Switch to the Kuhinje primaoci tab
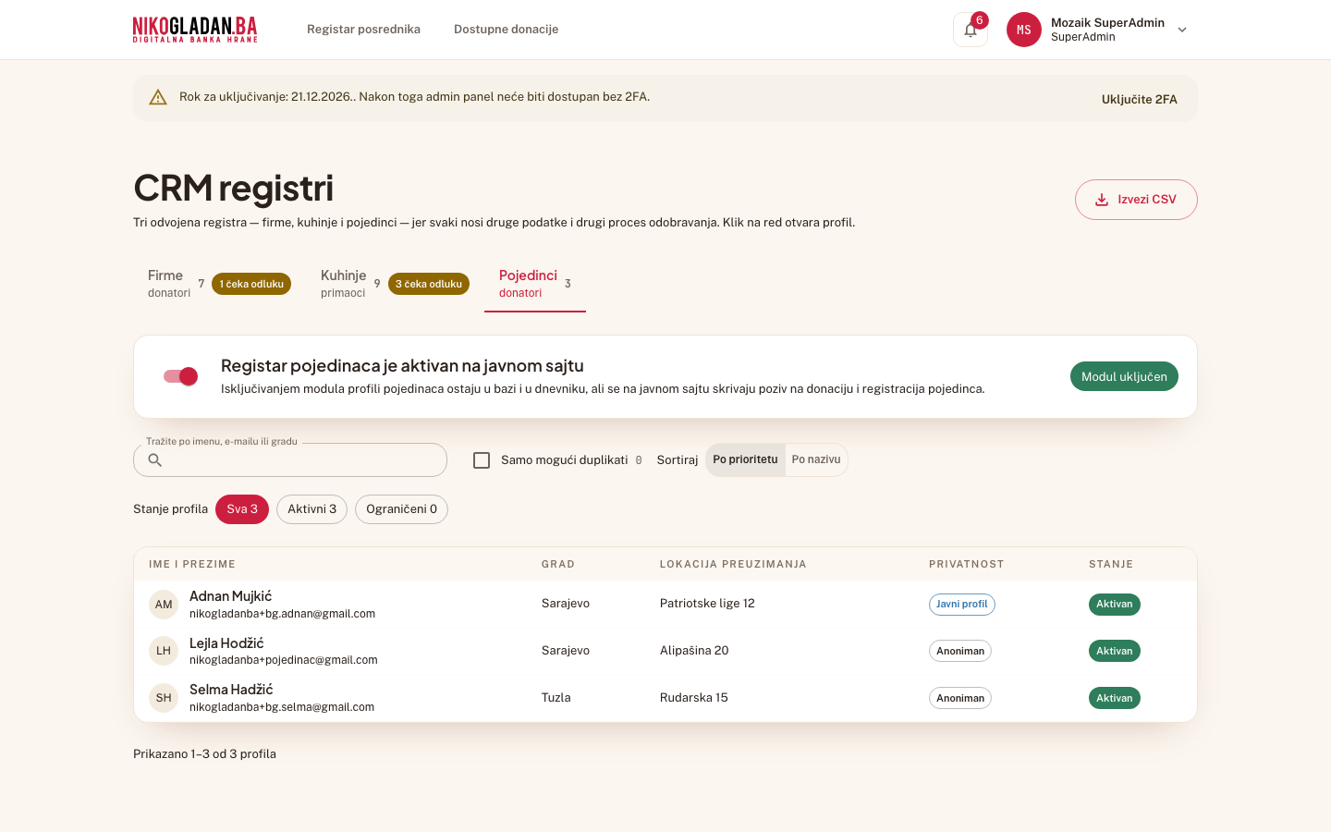 tap(395, 284)
